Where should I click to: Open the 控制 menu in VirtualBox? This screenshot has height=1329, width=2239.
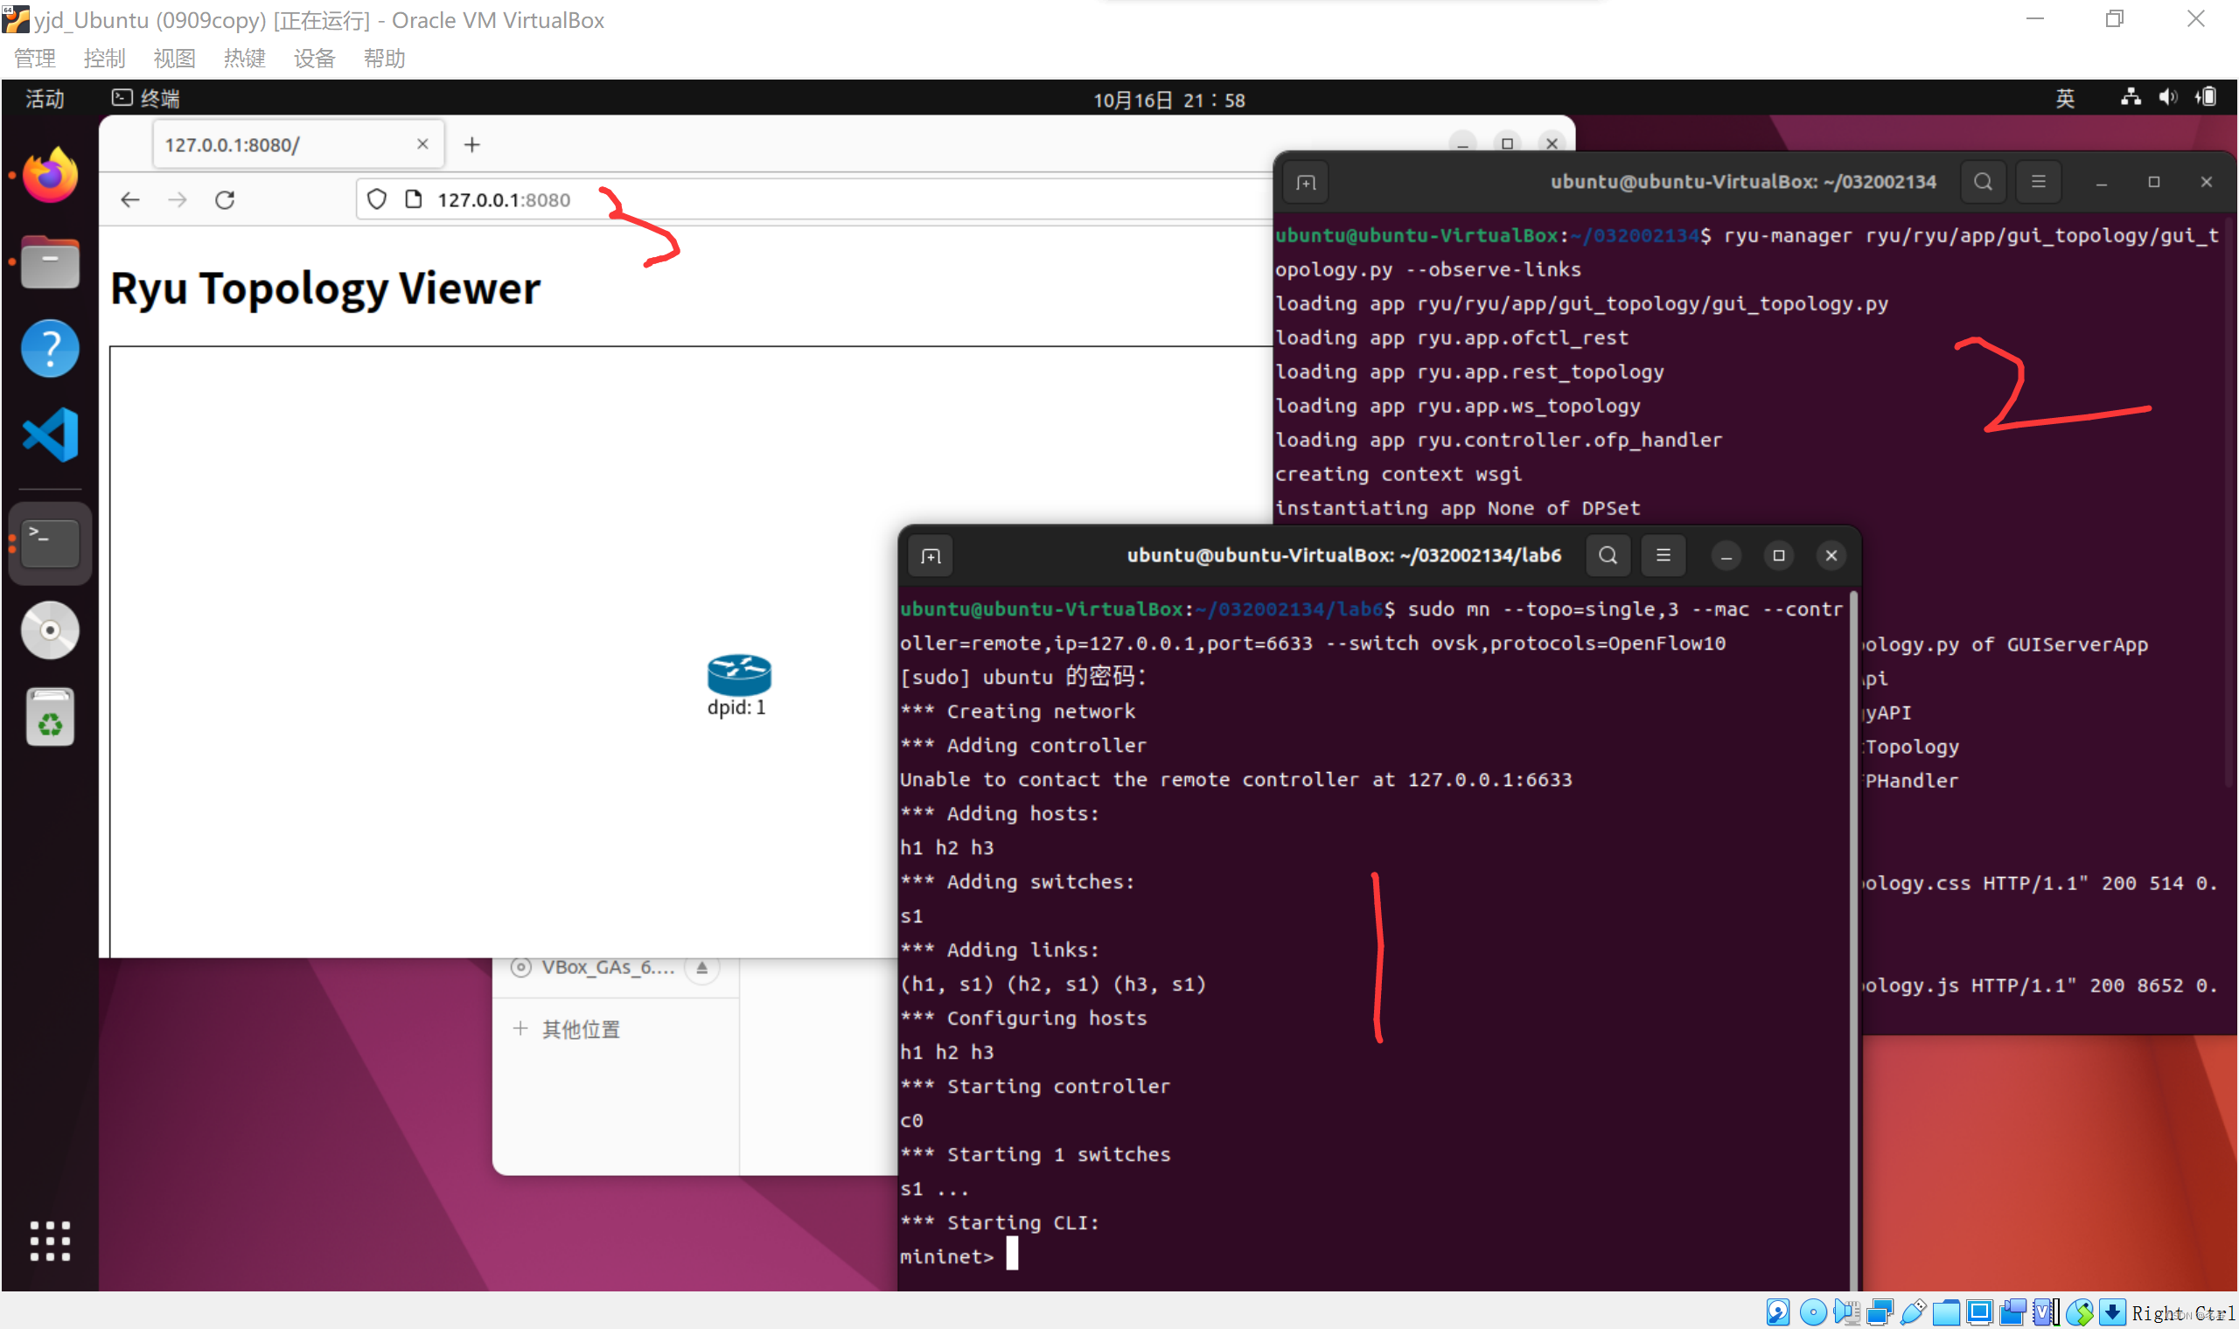click(105, 59)
